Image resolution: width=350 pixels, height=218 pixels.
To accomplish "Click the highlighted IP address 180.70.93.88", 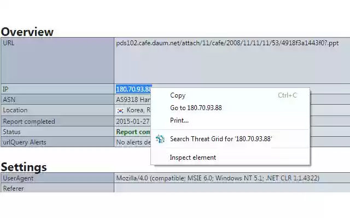I will tap(133, 89).
